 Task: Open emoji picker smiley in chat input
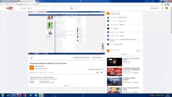point(138,51)
